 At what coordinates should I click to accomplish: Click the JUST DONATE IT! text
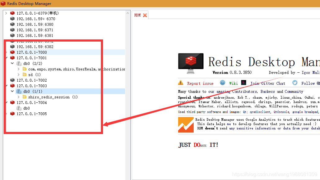coord(198,145)
